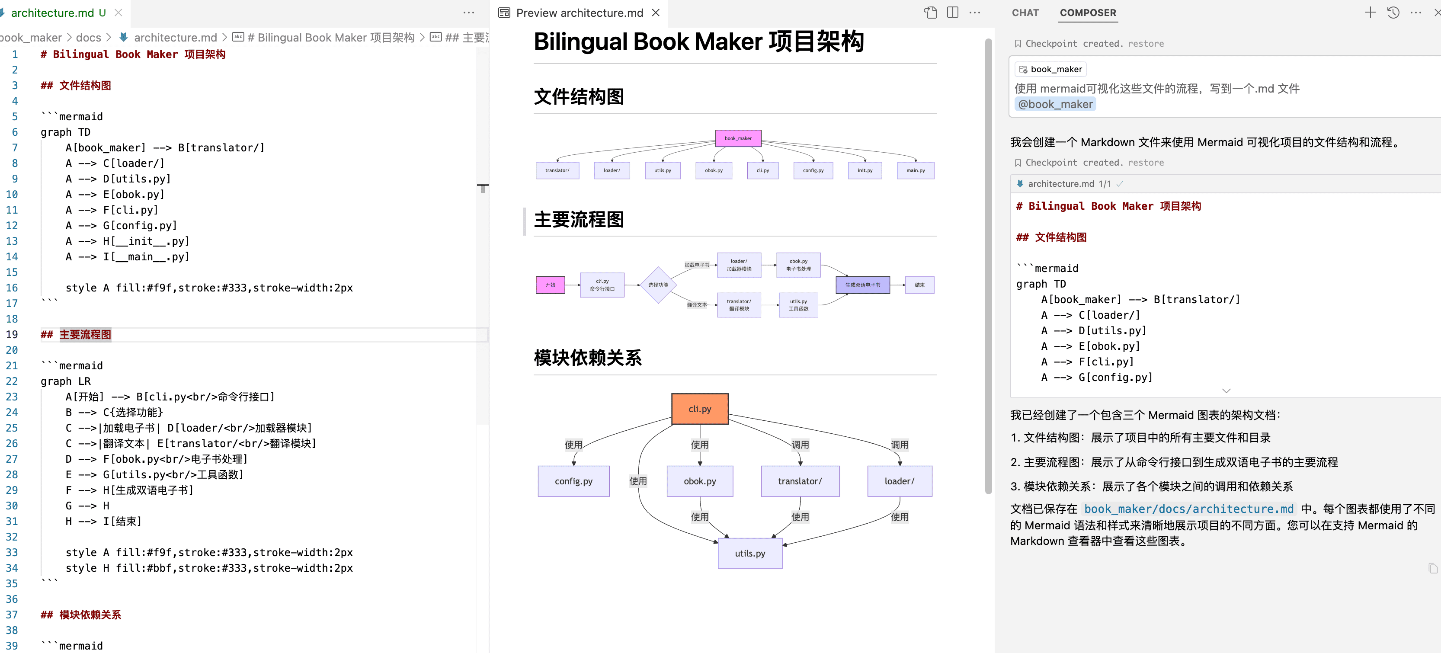Click architecture.md file icon in composer header
The width and height of the screenshot is (1441, 653).
coord(1020,183)
